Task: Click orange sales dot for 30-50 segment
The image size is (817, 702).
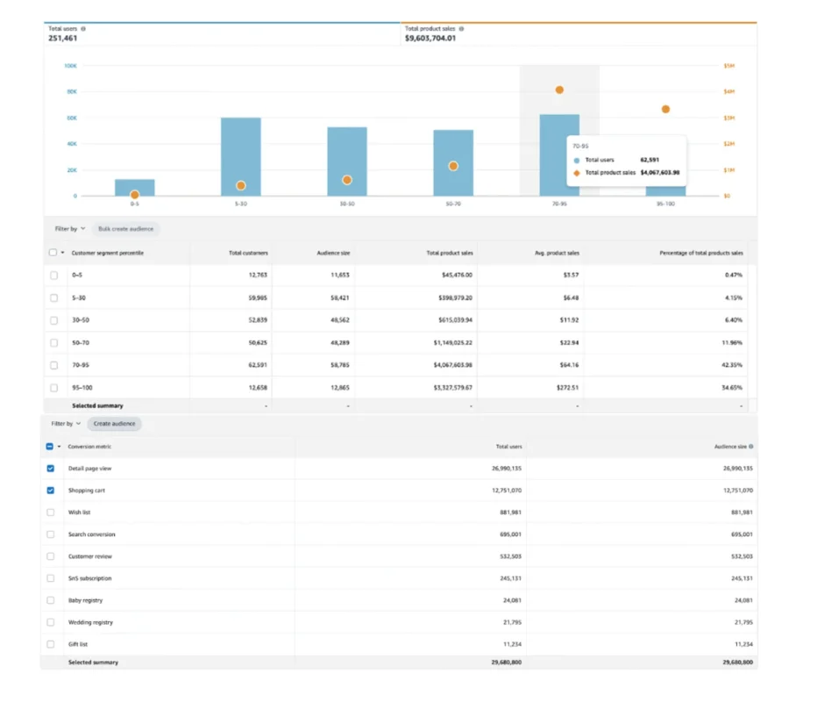Action: pyautogui.click(x=347, y=180)
